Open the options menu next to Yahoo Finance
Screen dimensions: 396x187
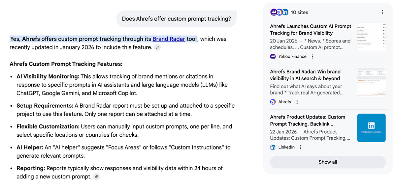coord(313,56)
